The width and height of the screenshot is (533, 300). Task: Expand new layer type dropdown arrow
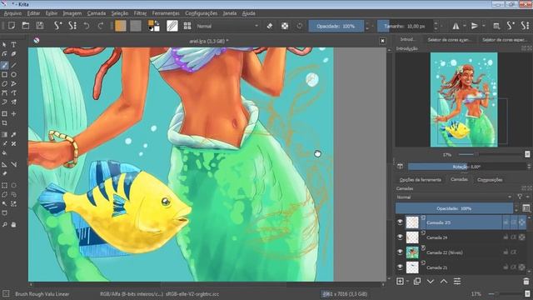click(407, 282)
